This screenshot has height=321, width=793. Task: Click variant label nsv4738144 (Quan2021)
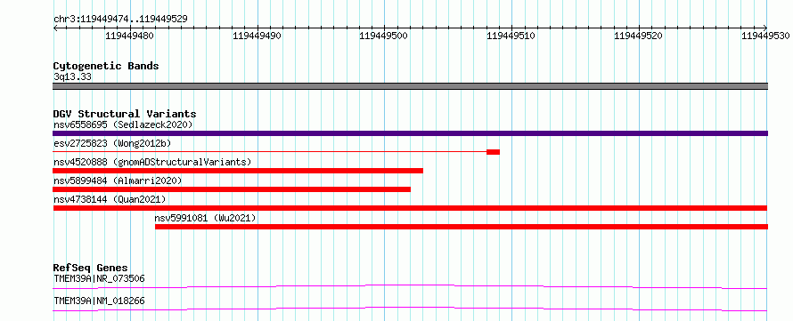(110, 199)
